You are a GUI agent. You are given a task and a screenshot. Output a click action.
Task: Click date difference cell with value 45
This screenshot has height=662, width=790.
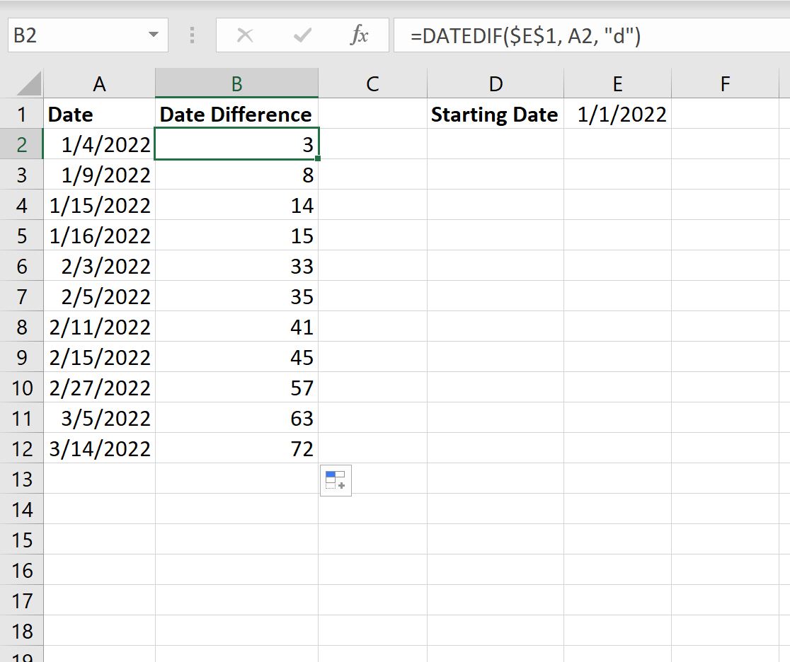click(237, 357)
